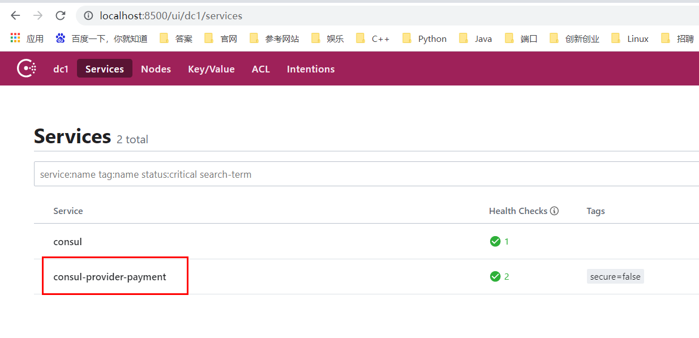Click the Service column header

pyautogui.click(x=68, y=211)
